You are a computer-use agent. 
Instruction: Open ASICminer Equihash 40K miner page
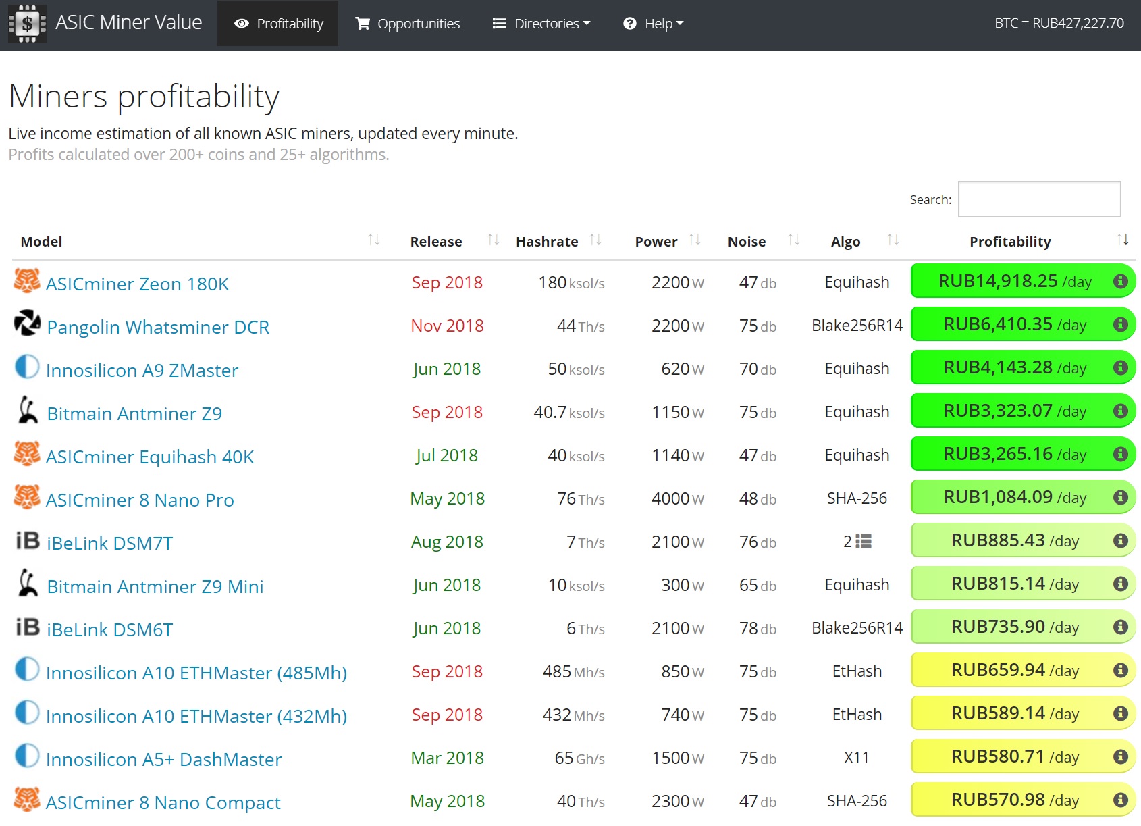coord(150,457)
